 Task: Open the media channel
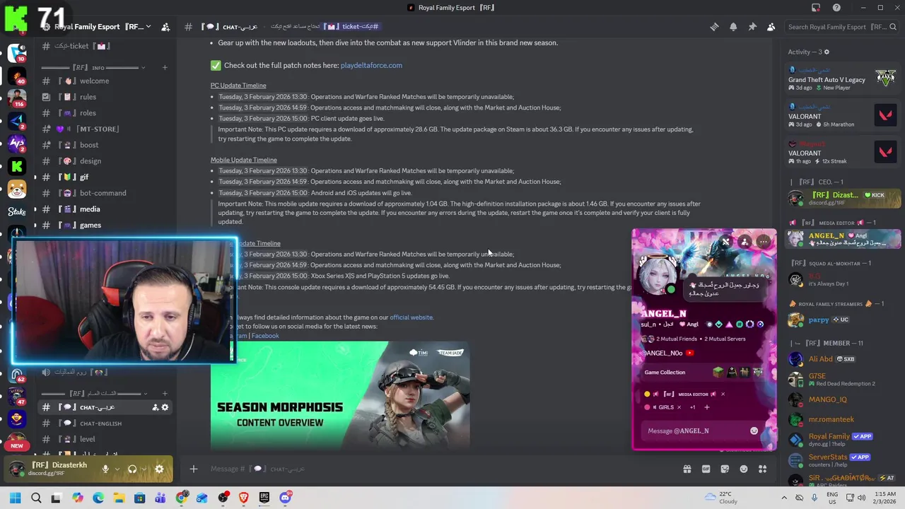point(107,209)
